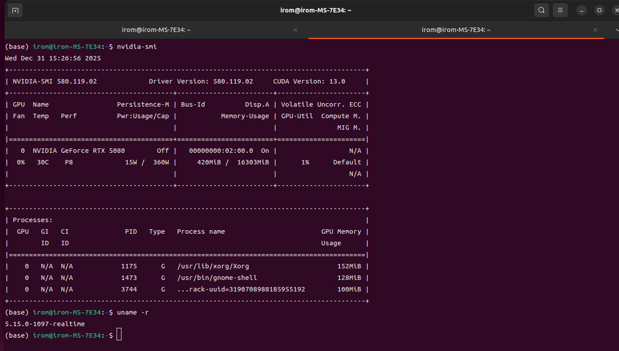The width and height of the screenshot is (619, 351).
Task: Close the first terminal tab
Action: tap(295, 30)
